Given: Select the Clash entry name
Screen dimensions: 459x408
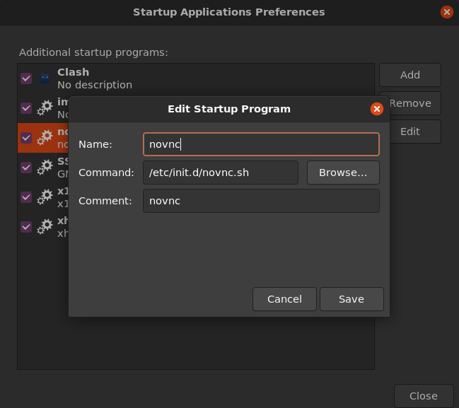Looking at the screenshot, I should tap(73, 72).
